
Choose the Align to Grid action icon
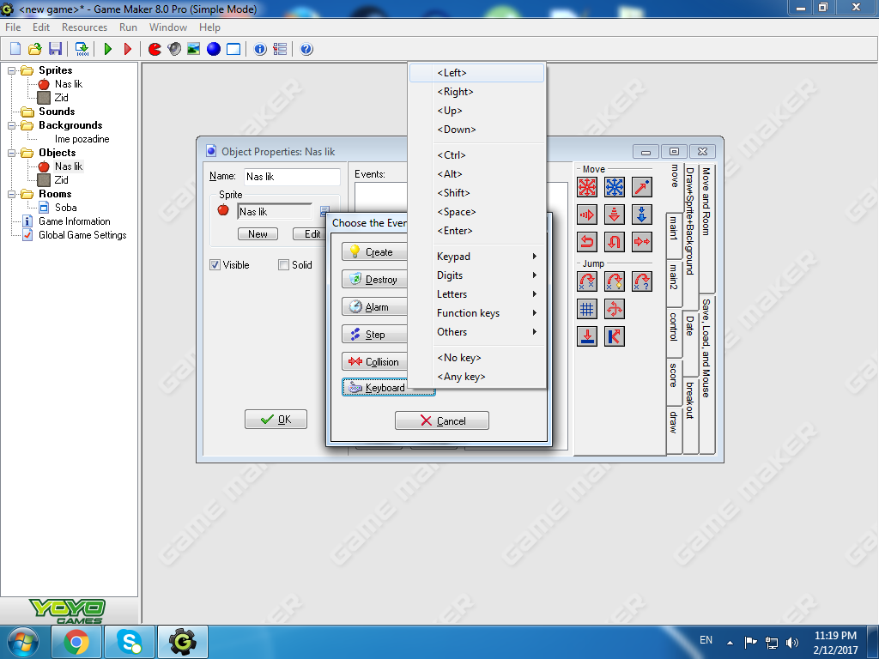[x=587, y=309]
